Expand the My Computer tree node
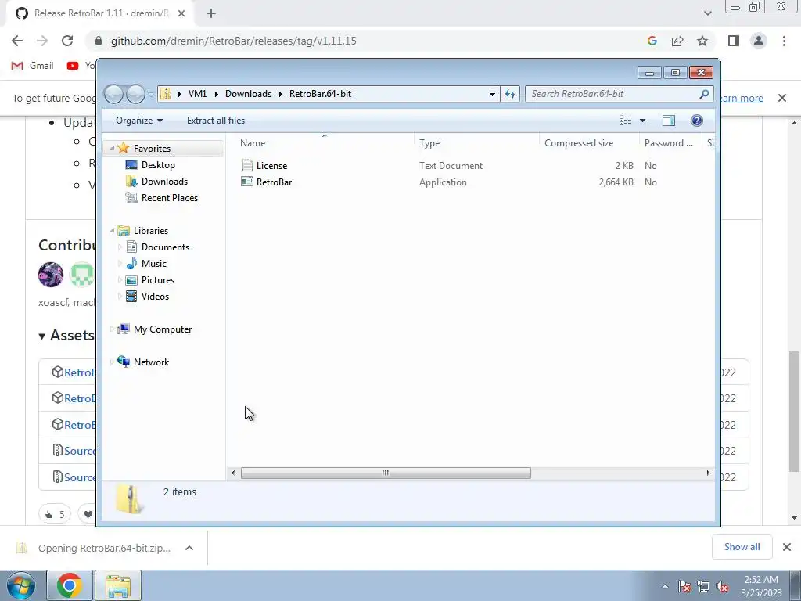 112,329
